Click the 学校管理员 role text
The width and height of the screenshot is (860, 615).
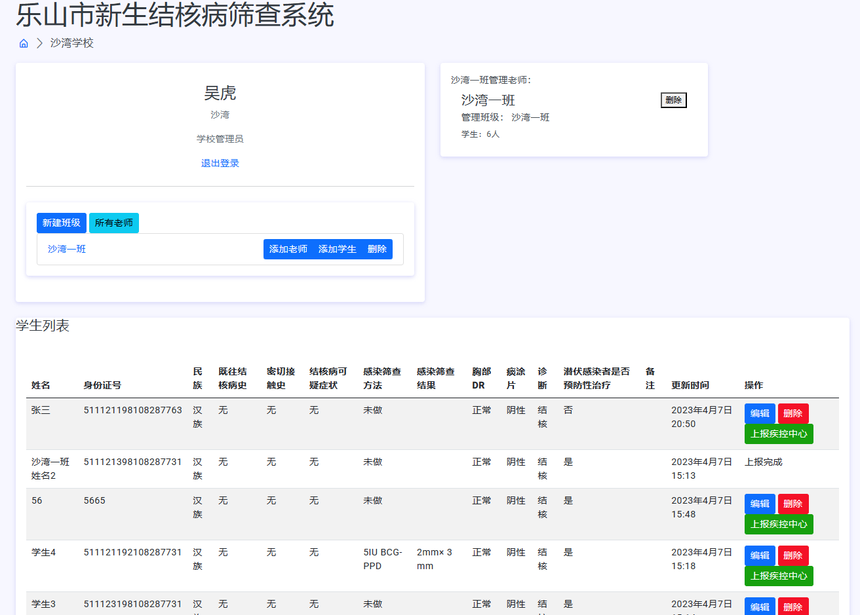tap(220, 139)
